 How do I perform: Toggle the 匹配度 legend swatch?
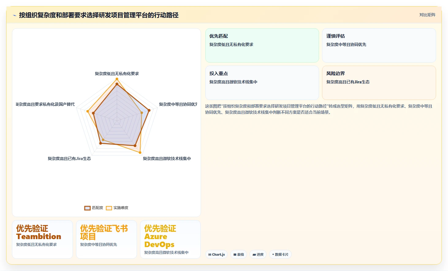click(87, 208)
